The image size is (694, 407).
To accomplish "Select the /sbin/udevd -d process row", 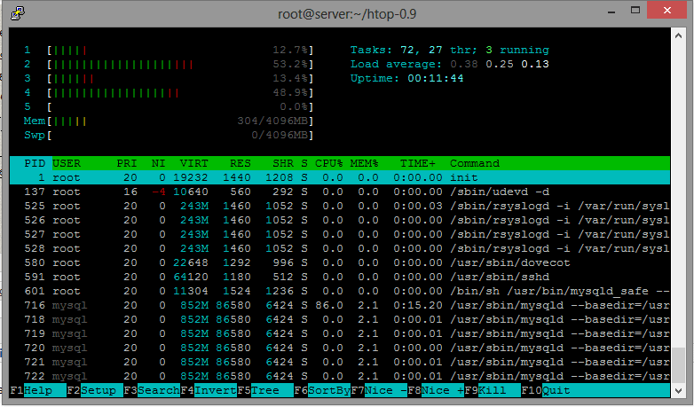I will 340,192.
